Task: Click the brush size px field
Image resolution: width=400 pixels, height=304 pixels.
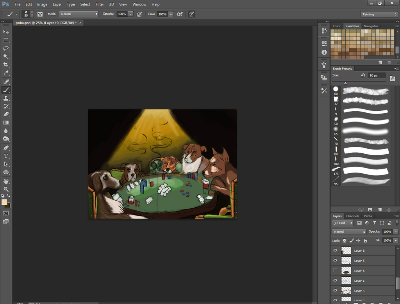Action: 377,75
